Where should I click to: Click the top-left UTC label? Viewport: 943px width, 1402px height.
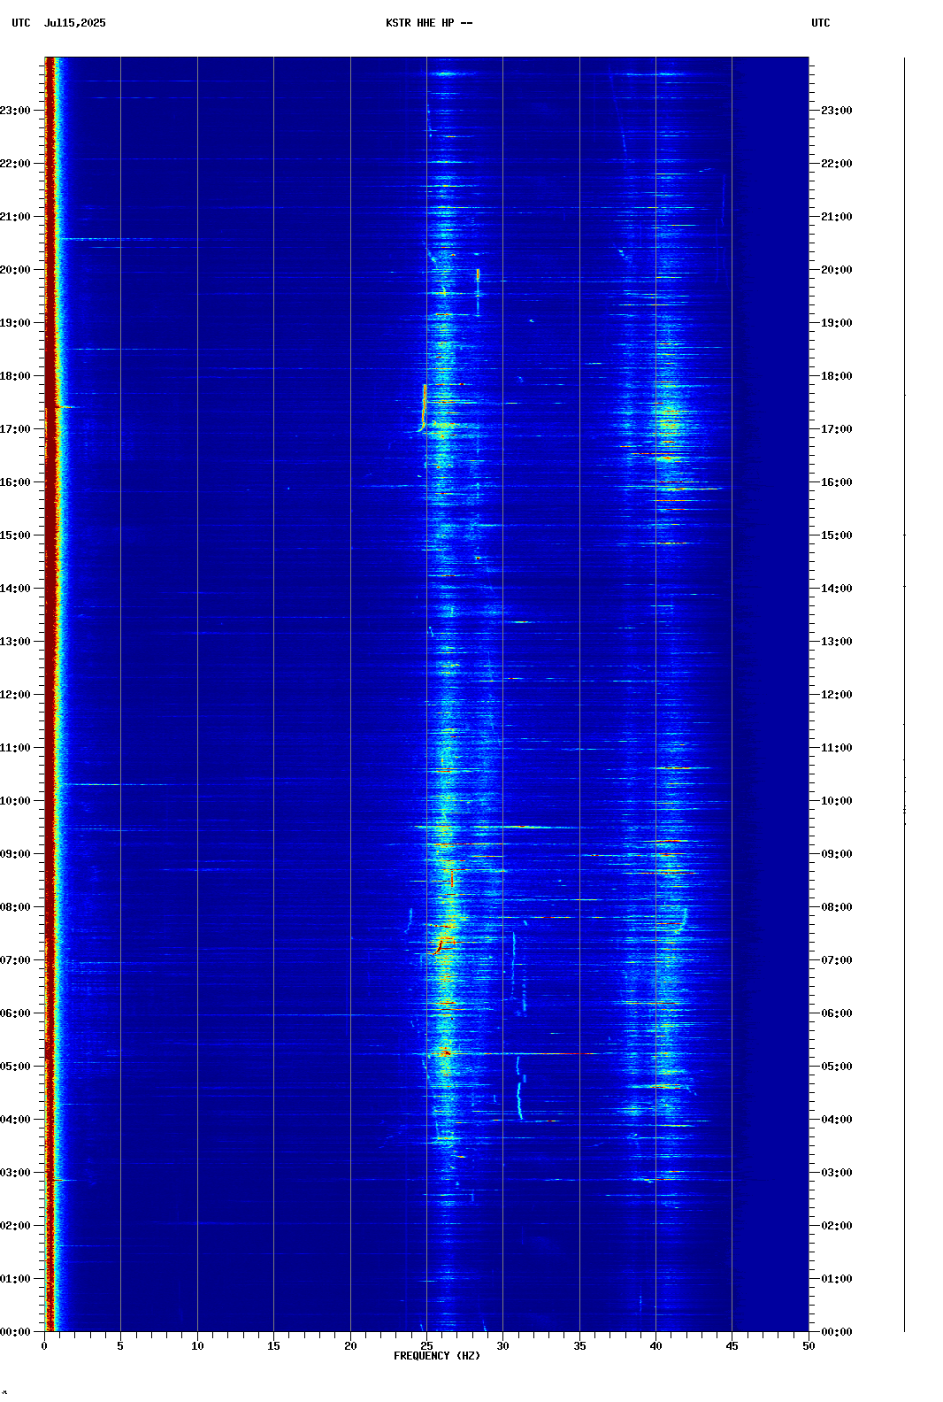[21, 23]
